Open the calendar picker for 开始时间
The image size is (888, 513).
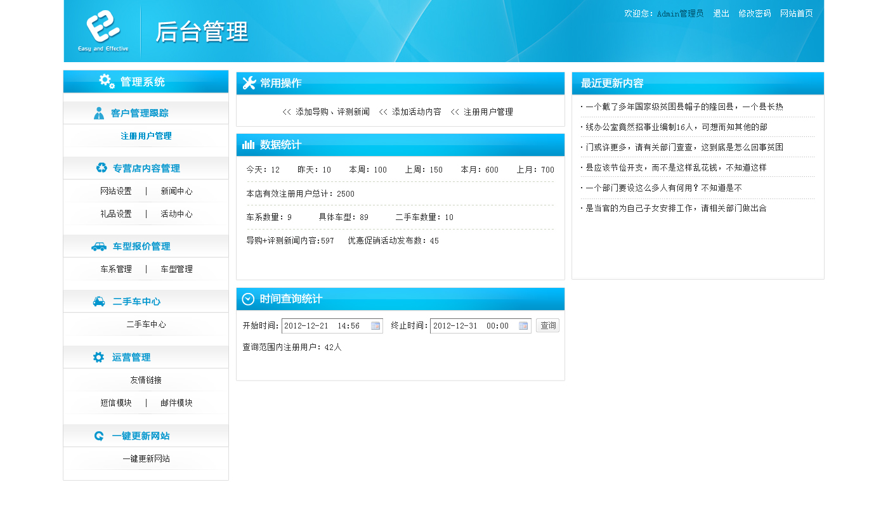pos(375,326)
